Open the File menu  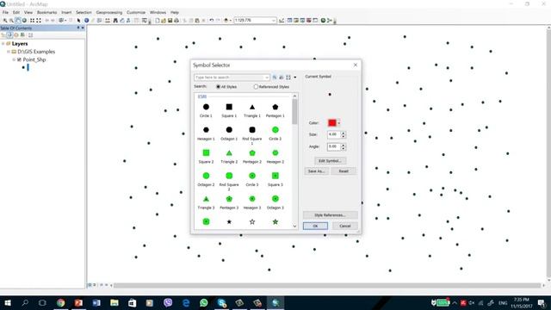5,12
